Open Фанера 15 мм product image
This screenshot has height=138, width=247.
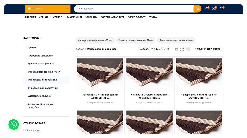tap(100, 75)
